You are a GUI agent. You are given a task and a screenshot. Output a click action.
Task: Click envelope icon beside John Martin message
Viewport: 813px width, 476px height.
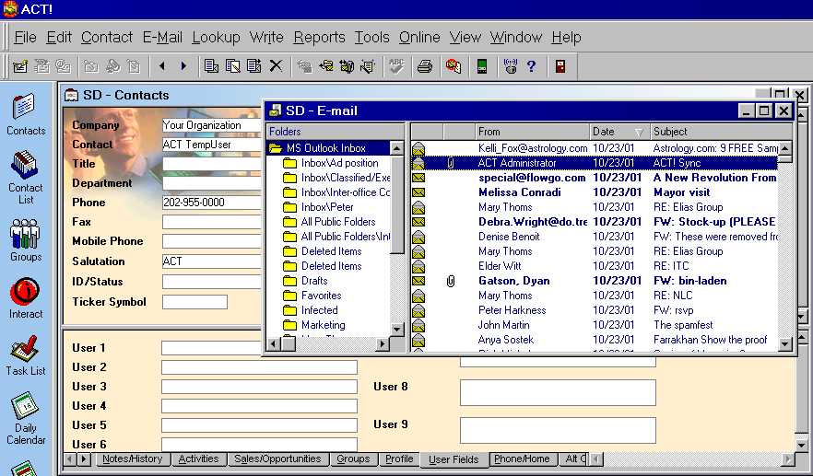click(418, 325)
